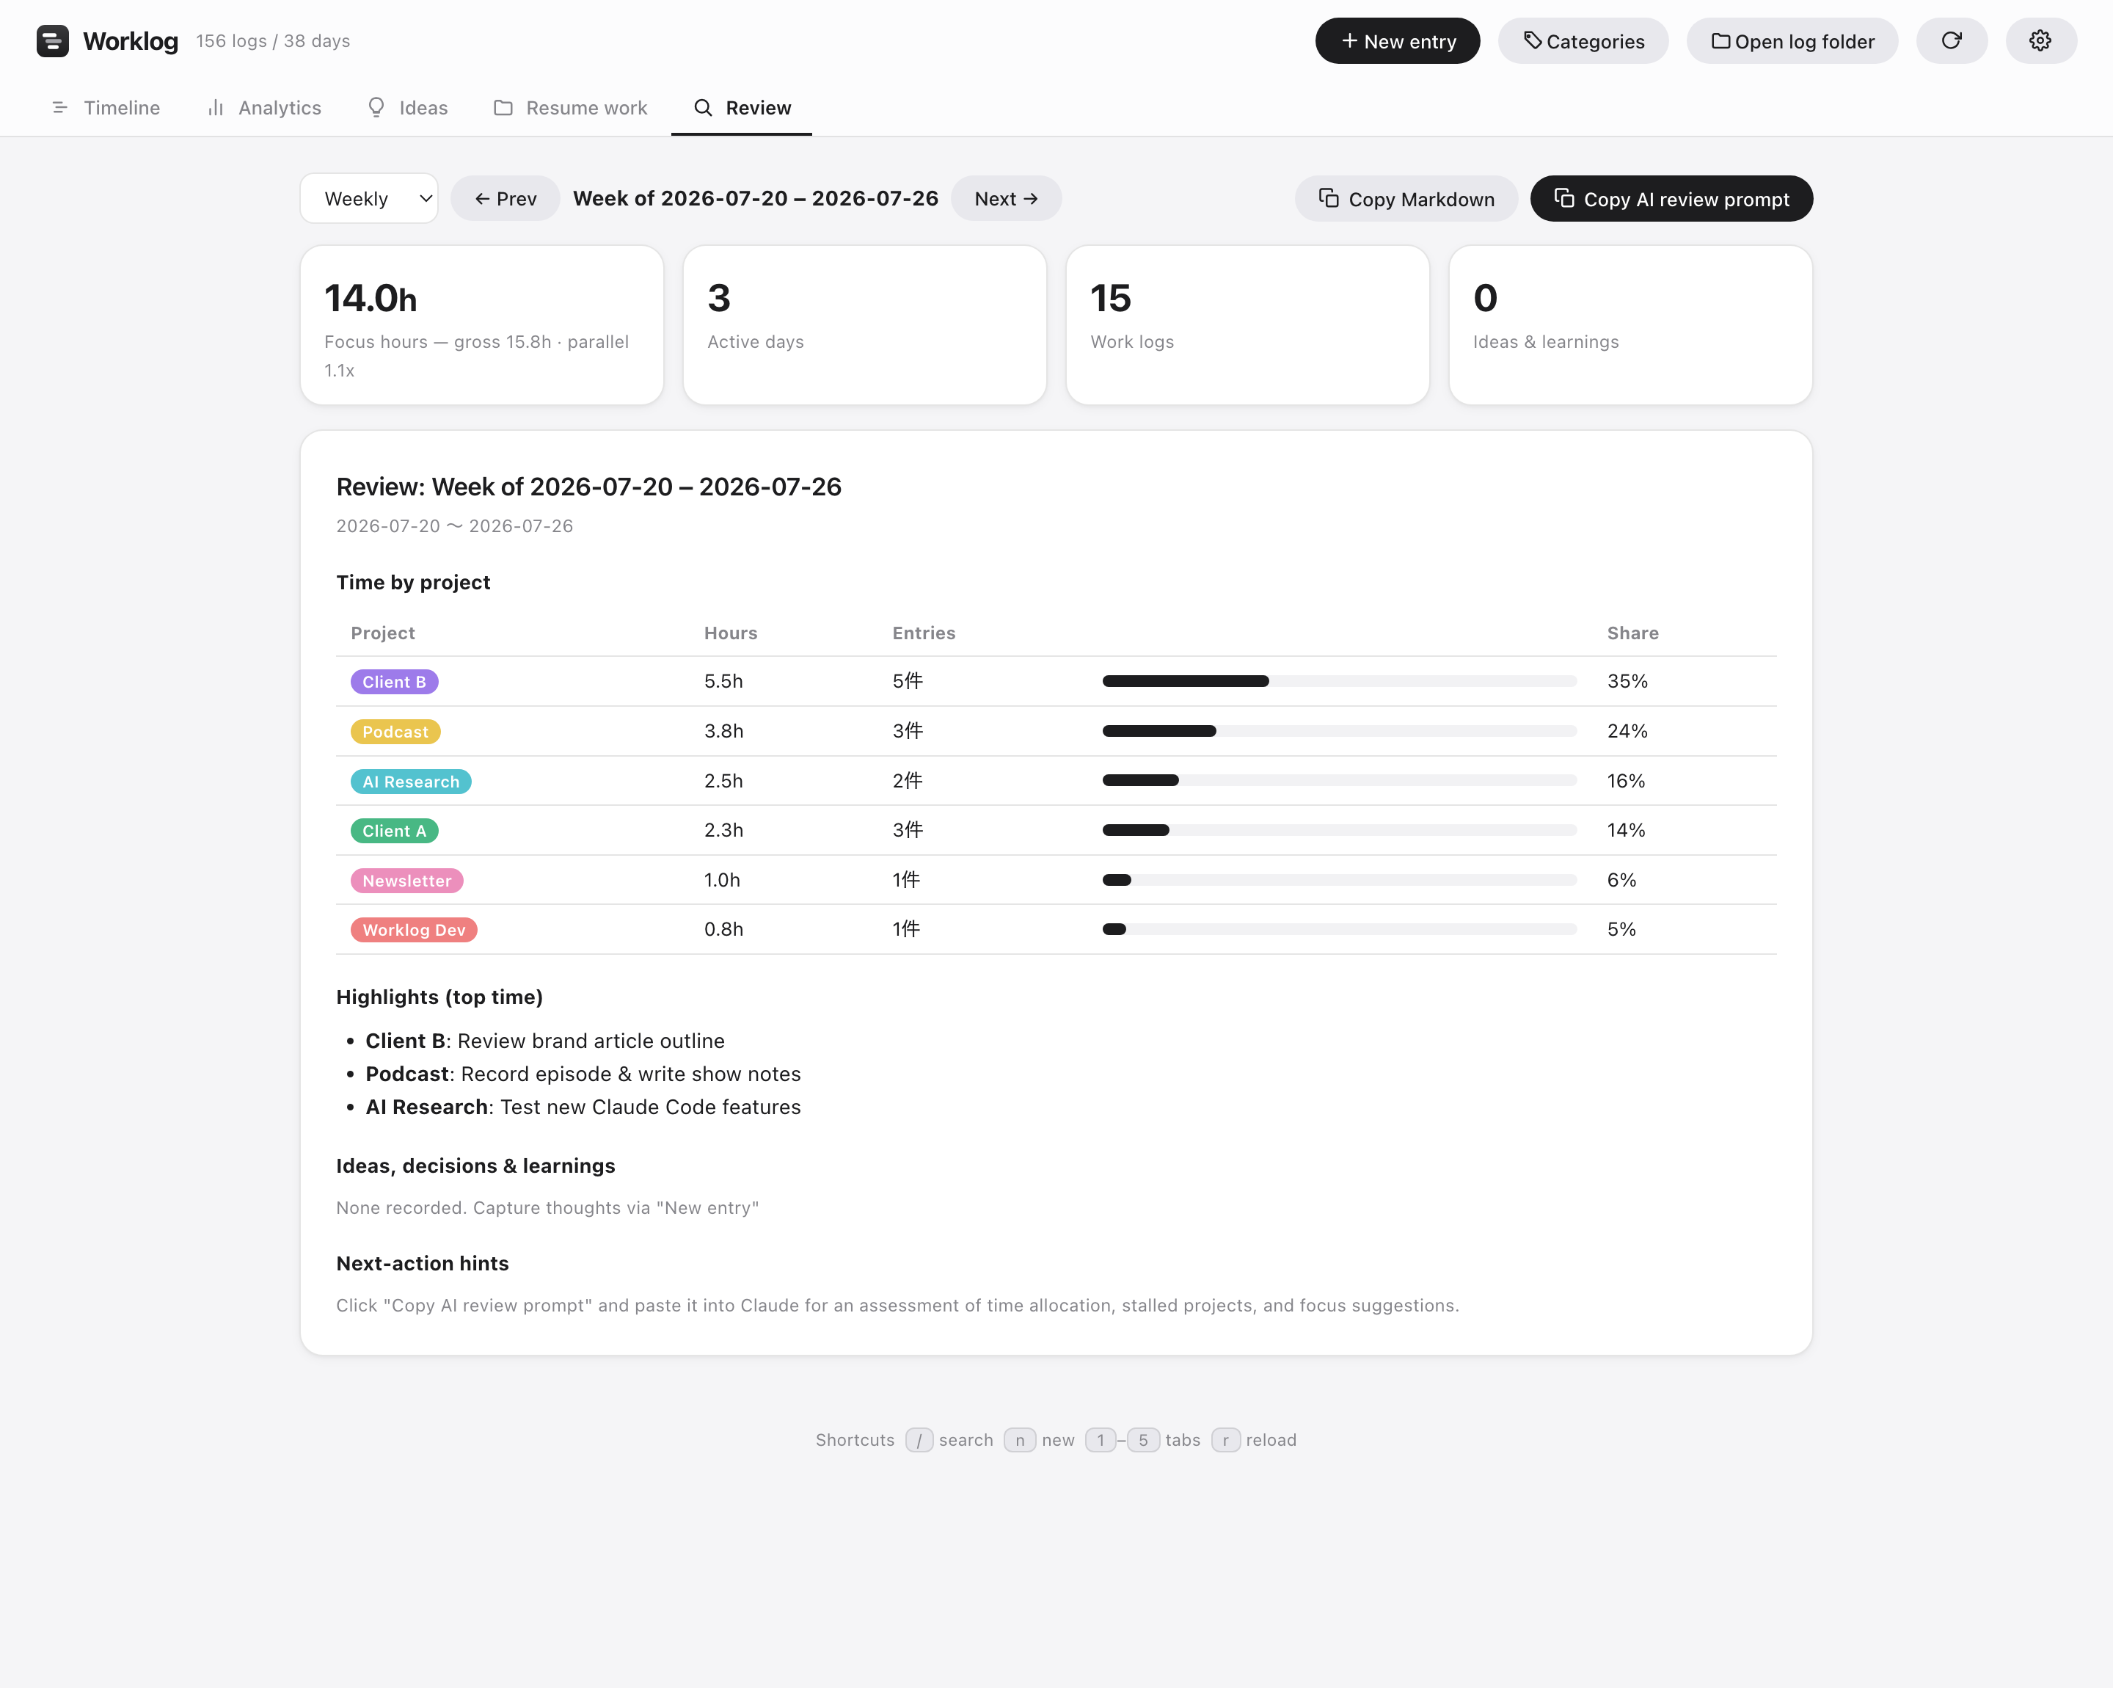Screen dimensions: 2113x1688
Task: Open the Ideas tab
Action: [x=406, y=108]
